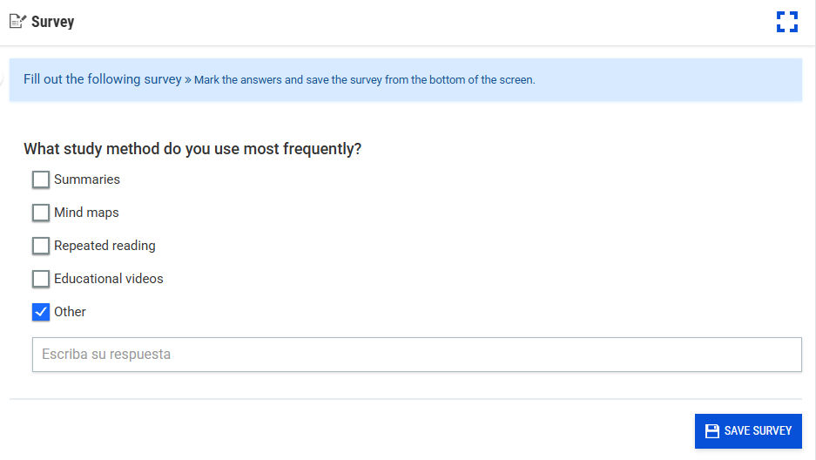Click the Other option label text
The width and height of the screenshot is (816, 460).
pyautogui.click(x=70, y=312)
